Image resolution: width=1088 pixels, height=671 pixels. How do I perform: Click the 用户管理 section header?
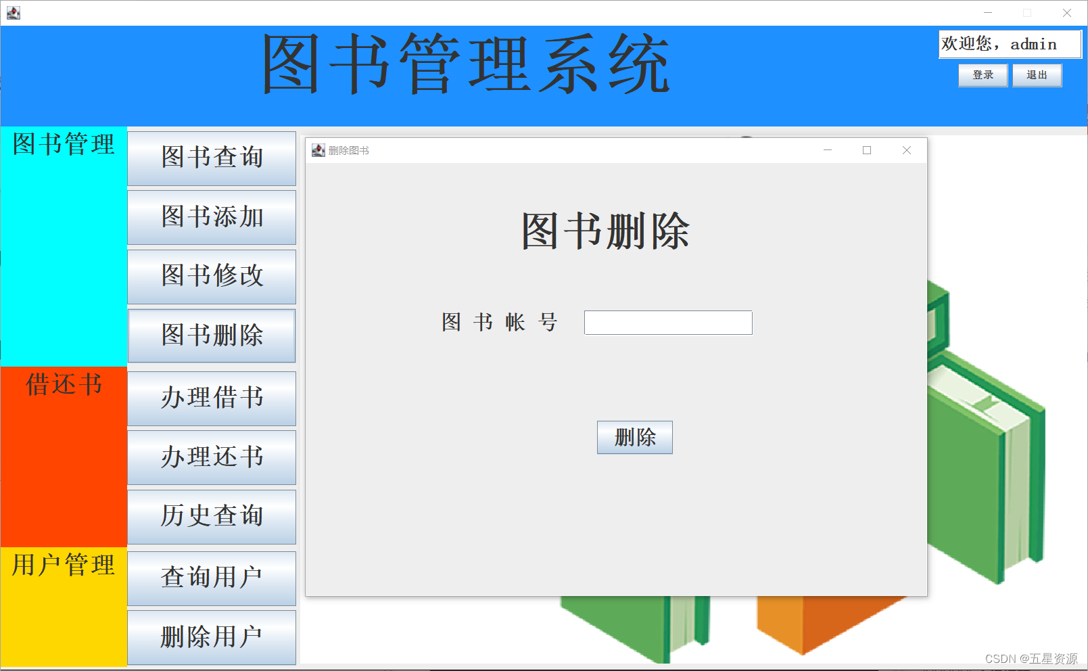62,562
